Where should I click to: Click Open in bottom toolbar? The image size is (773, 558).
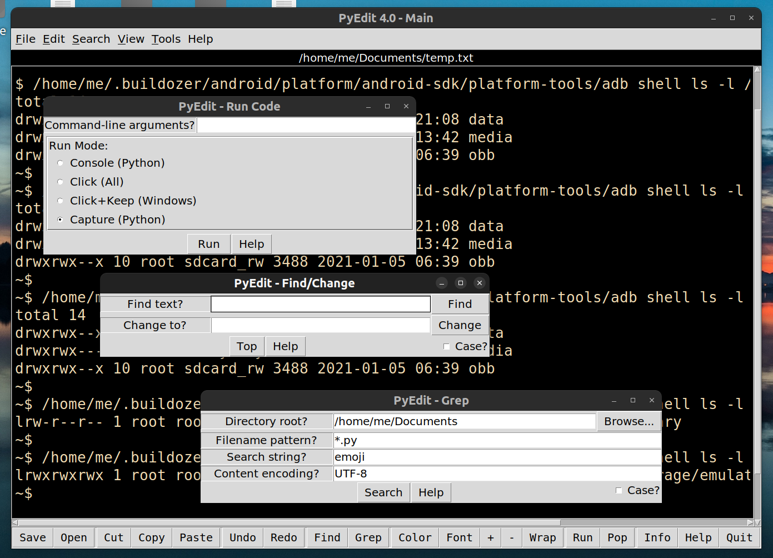click(74, 537)
